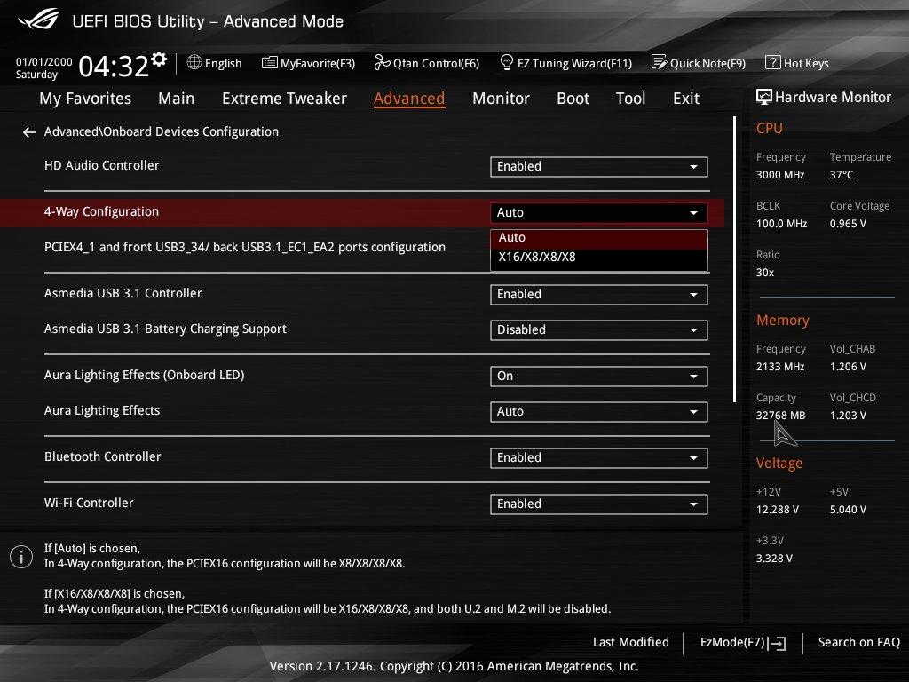The height and width of the screenshot is (682, 909).
Task: Open the 4-Way Configuration dropdown
Action: pyautogui.click(x=599, y=213)
